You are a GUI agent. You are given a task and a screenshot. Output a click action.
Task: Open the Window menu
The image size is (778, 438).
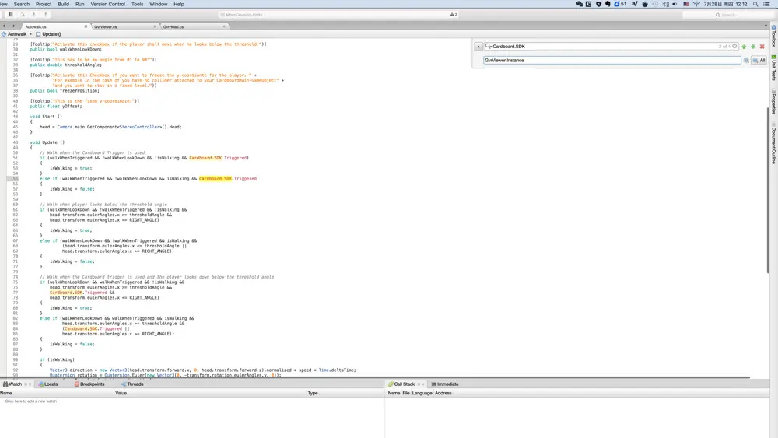tap(158, 4)
